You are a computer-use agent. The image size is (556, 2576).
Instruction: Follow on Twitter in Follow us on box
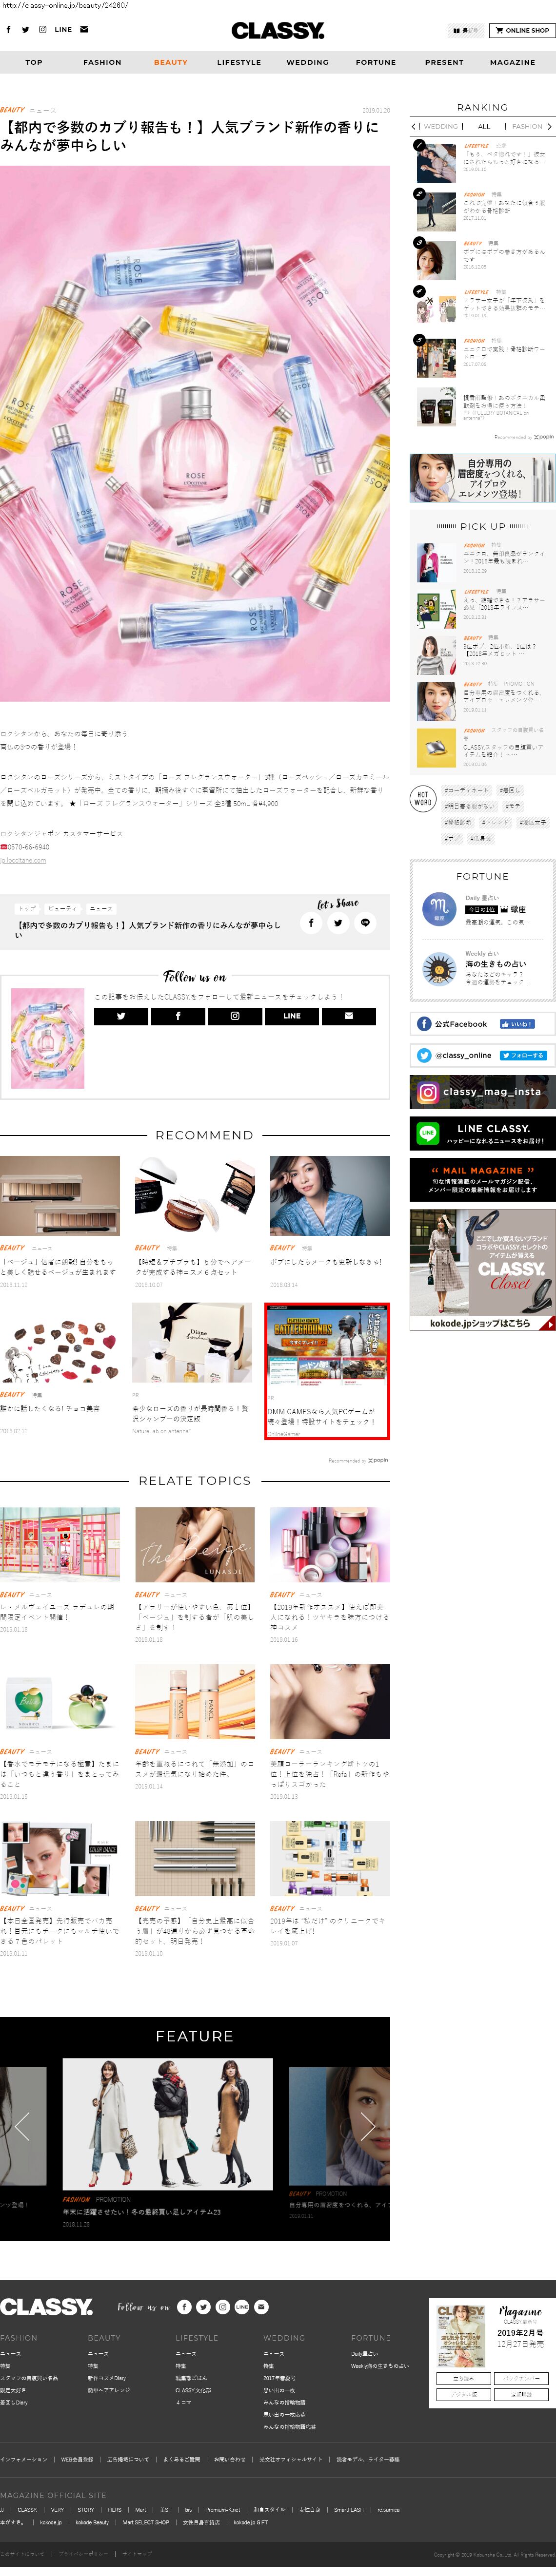(x=121, y=1016)
